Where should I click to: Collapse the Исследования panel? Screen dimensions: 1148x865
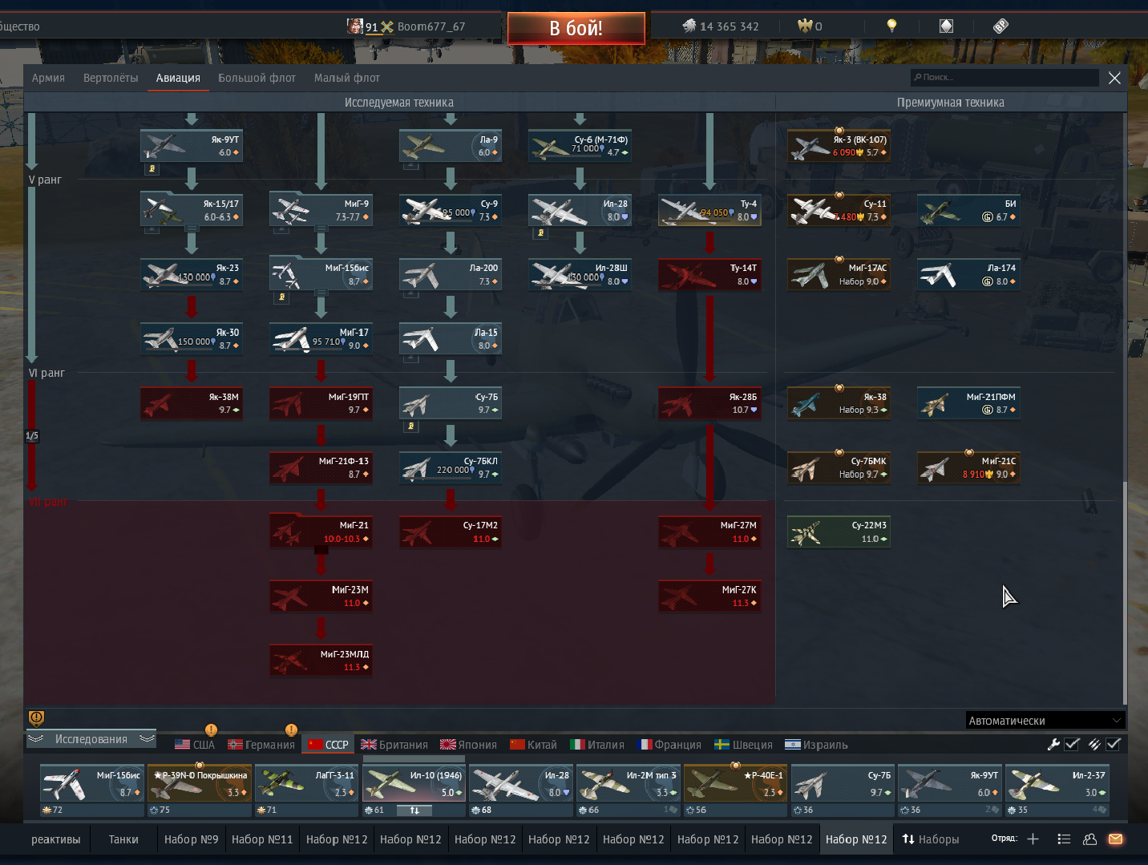(91, 739)
